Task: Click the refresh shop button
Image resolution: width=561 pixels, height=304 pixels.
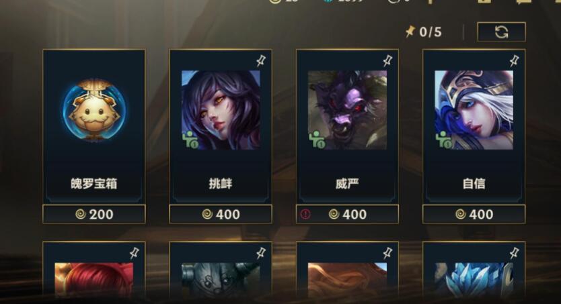Action: 501,32
